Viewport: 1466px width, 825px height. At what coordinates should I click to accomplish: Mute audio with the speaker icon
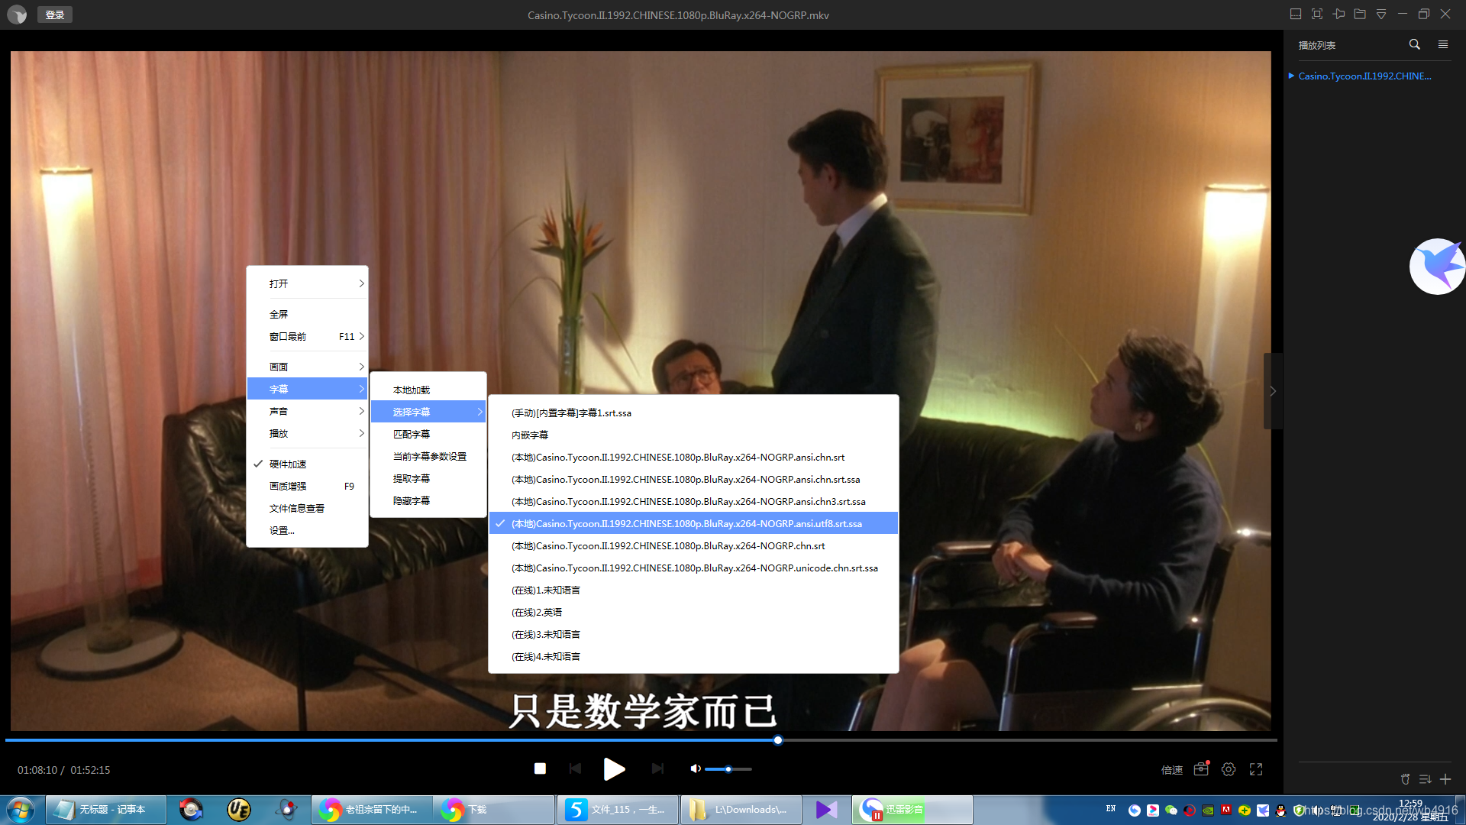[695, 768]
